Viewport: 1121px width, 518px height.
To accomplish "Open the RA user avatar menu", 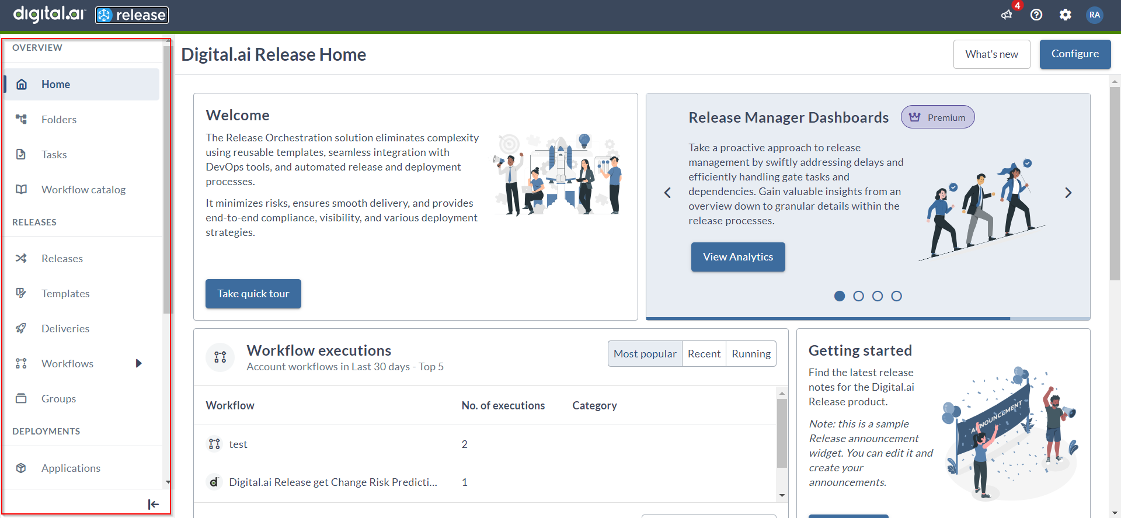I will (x=1095, y=15).
